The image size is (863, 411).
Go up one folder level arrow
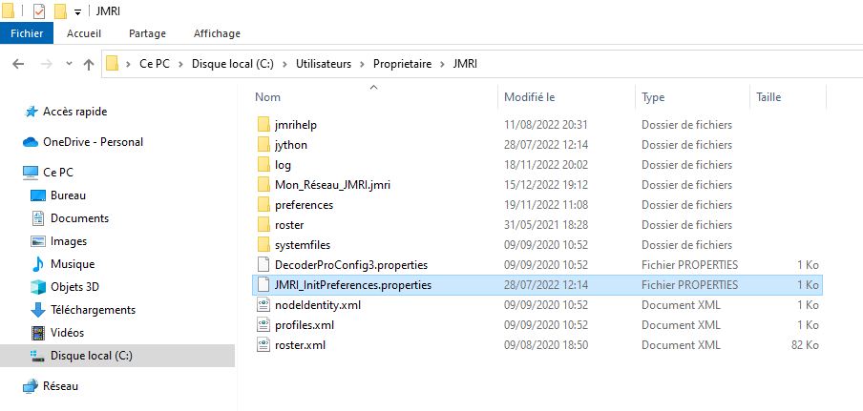[x=89, y=64]
